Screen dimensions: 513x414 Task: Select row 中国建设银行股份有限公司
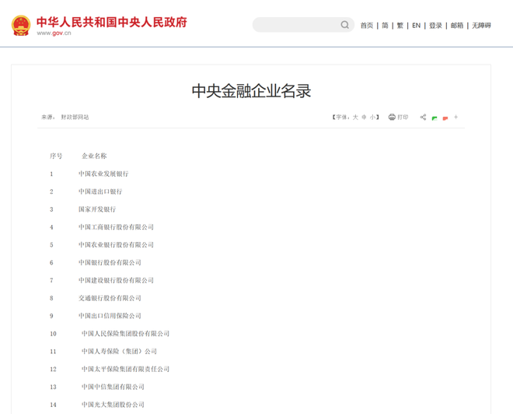tap(116, 280)
